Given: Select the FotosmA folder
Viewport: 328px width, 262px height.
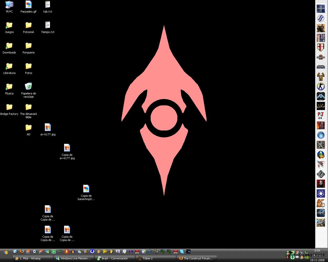Looking at the screenshot, I should click(28, 27).
